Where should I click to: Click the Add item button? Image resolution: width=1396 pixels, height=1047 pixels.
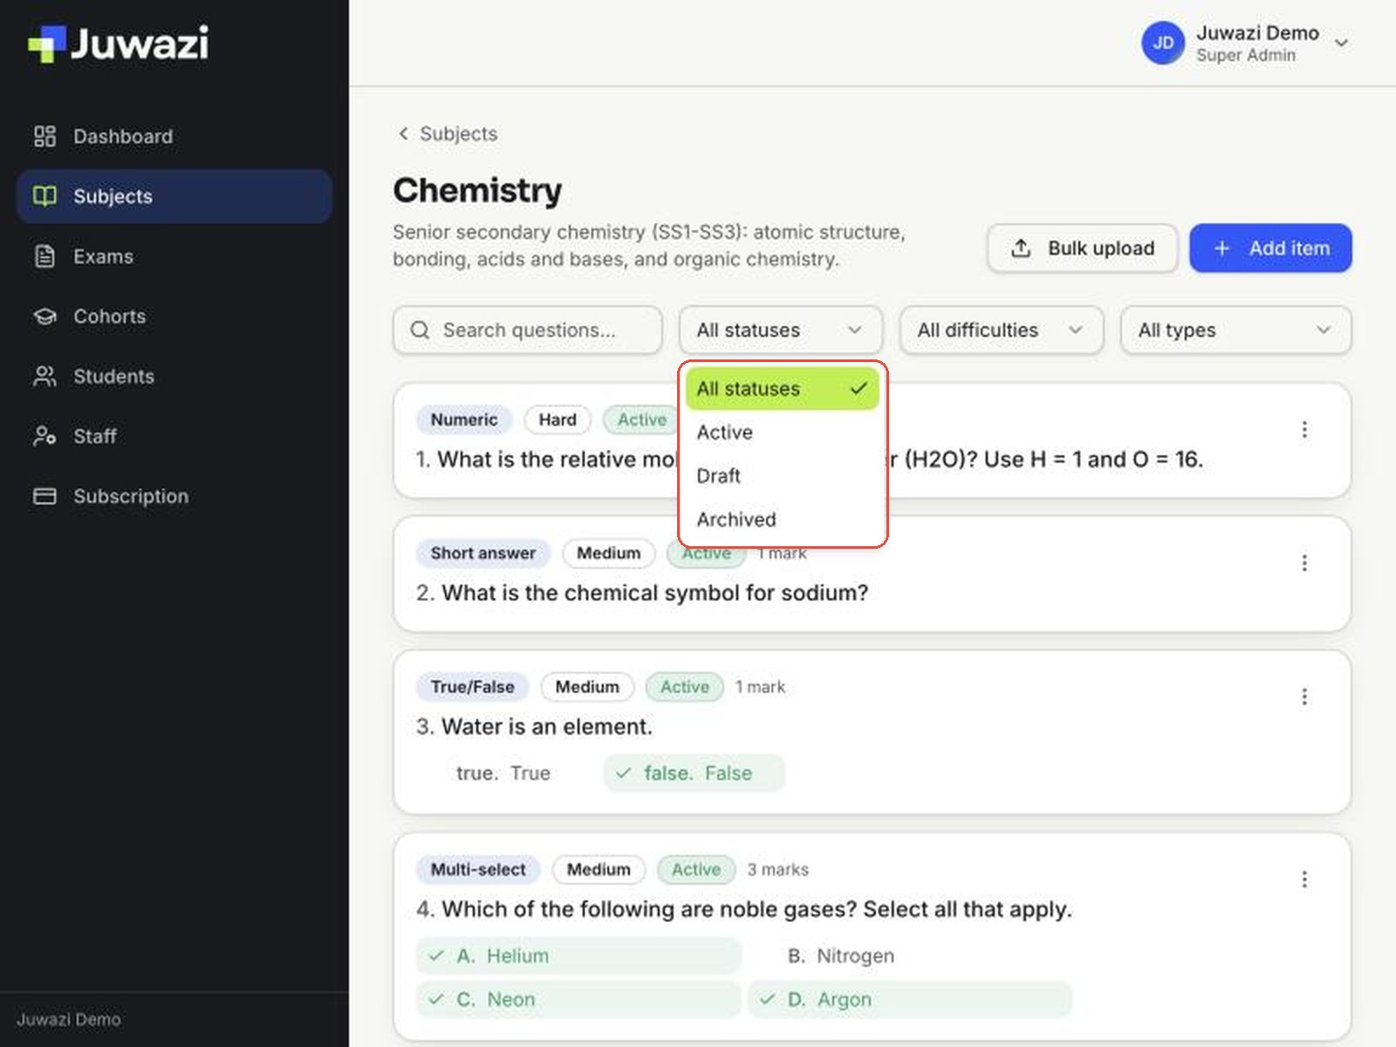pyautogui.click(x=1270, y=248)
